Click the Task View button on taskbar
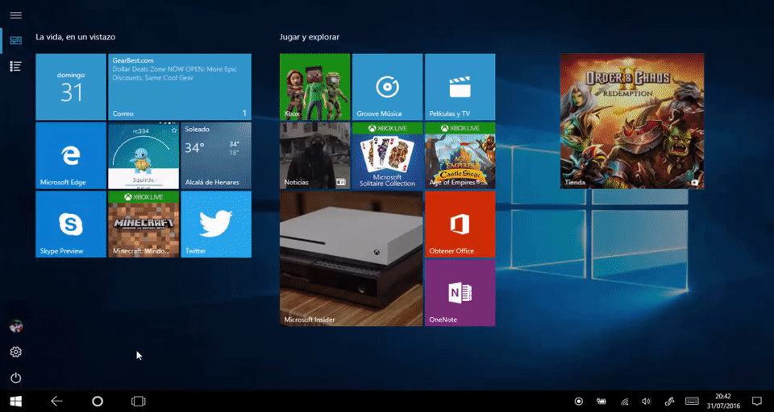 [x=138, y=401]
